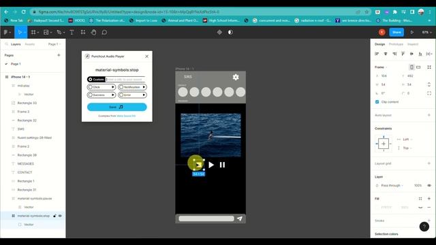Add a new fill

click(429, 199)
